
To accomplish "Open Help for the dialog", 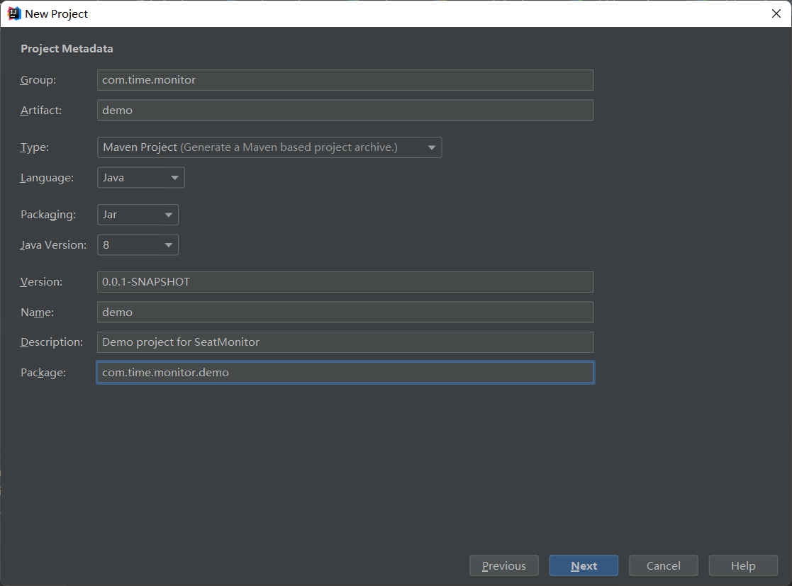I will pos(743,565).
